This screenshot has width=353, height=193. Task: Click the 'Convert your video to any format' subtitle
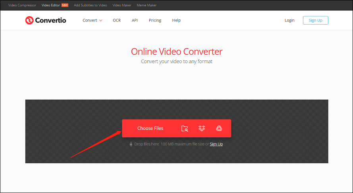point(176,61)
